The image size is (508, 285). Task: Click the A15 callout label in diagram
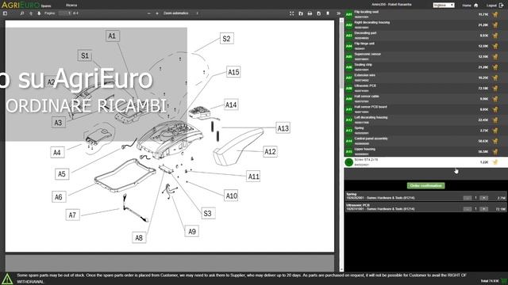click(x=233, y=72)
